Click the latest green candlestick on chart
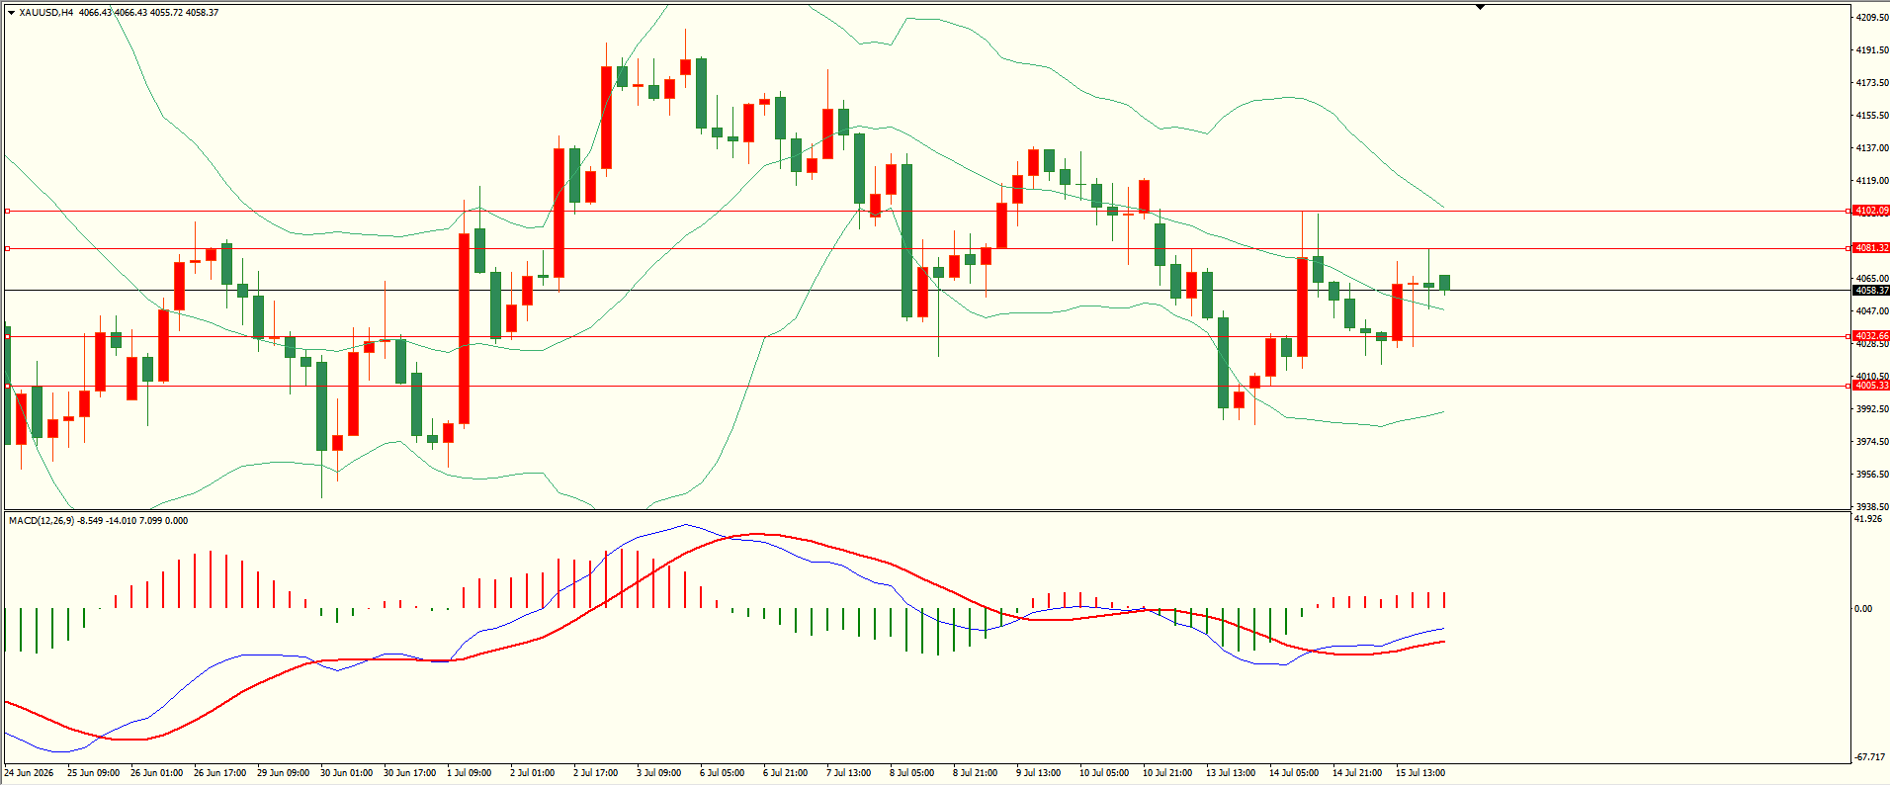The height and width of the screenshot is (786, 1890). pyautogui.click(x=1444, y=283)
